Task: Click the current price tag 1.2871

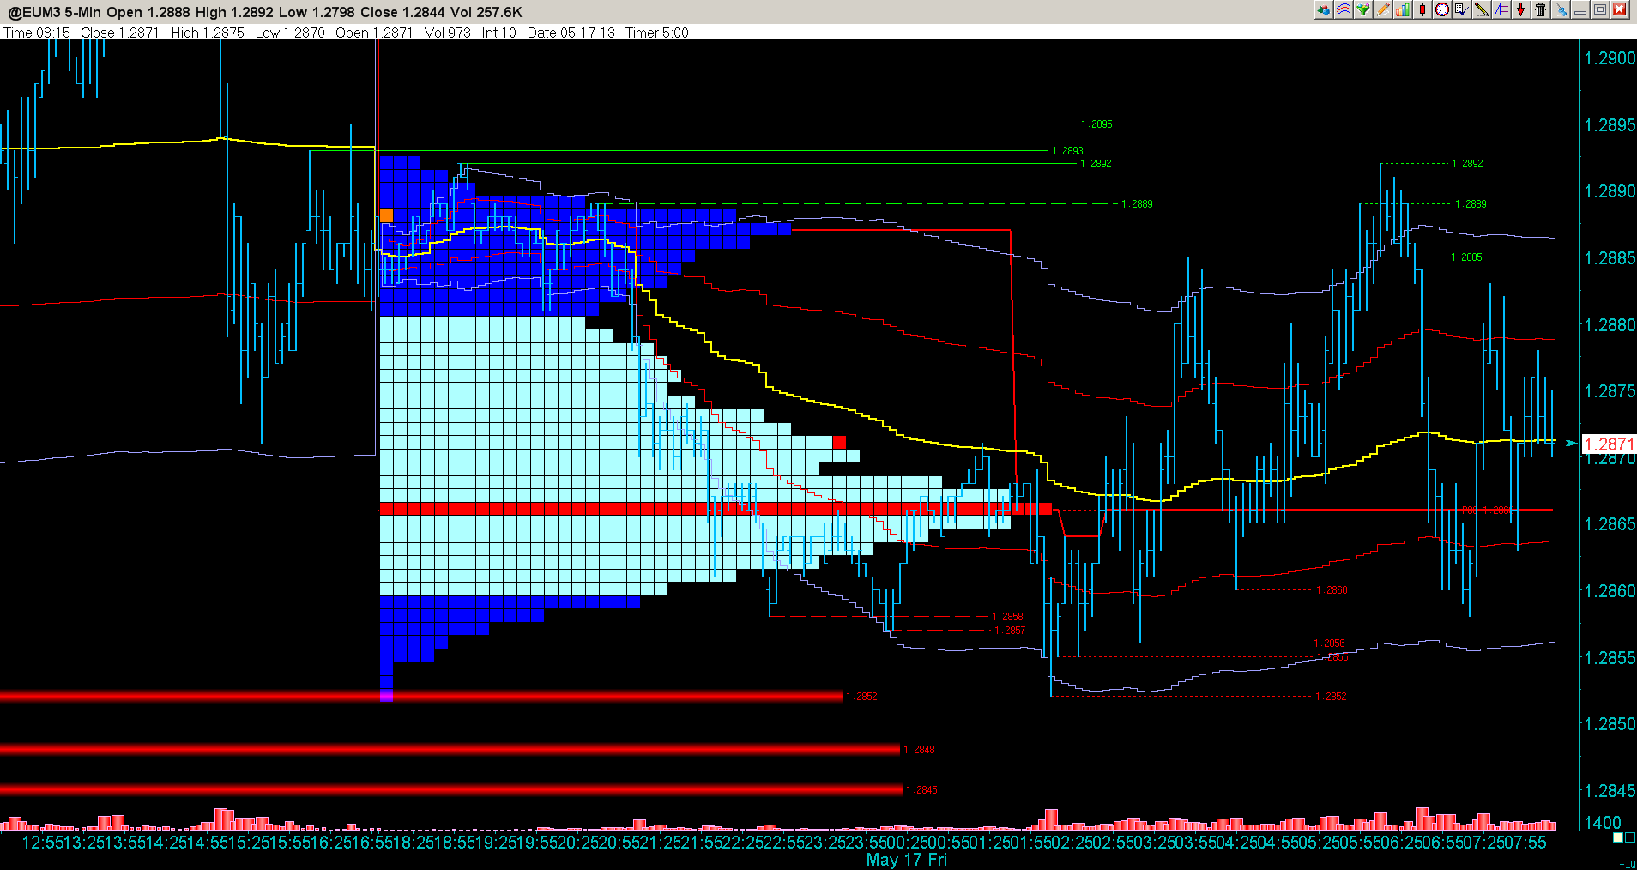Action: (x=1609, y=444)
